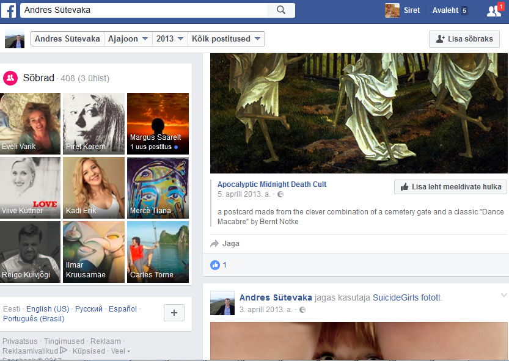509x361 pixels.
Task: Open the 2013 year dropdown
Action: tap(170, 38)
